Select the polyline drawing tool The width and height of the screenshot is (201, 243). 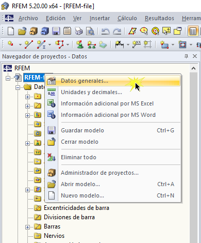[x=59, y=44]
